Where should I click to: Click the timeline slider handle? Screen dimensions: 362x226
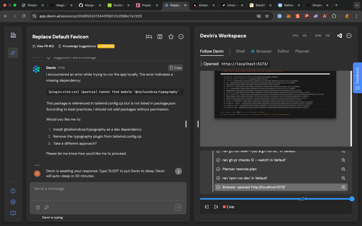[352, 199]
